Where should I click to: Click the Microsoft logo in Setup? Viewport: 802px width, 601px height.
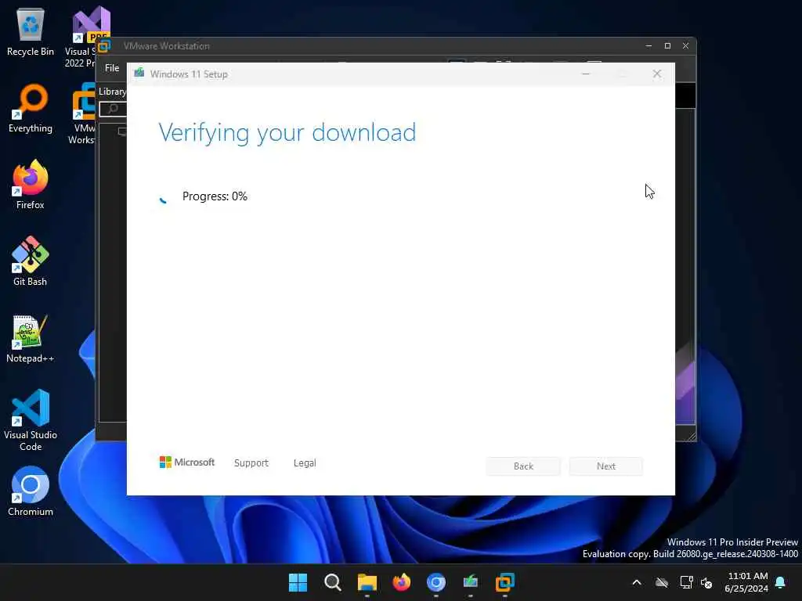click(187, 462)
